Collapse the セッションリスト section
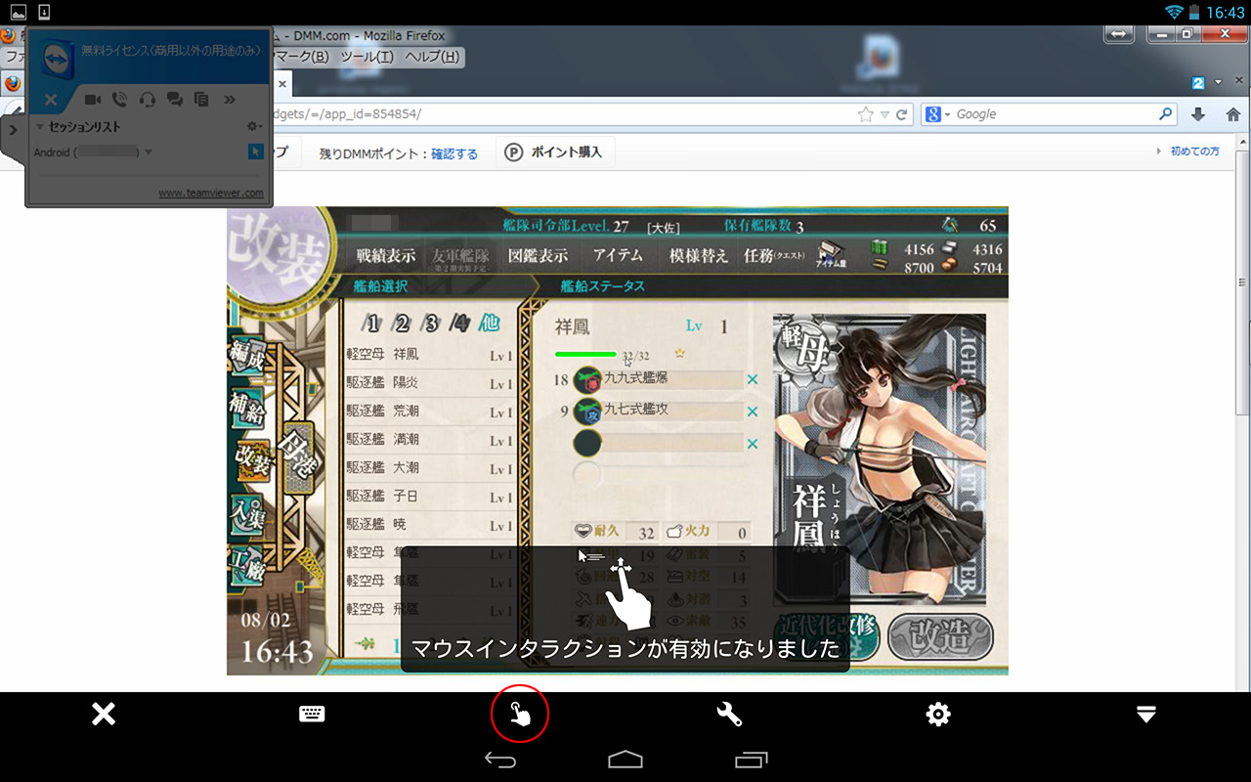The image size is (1251, 782). pos(39,127)
